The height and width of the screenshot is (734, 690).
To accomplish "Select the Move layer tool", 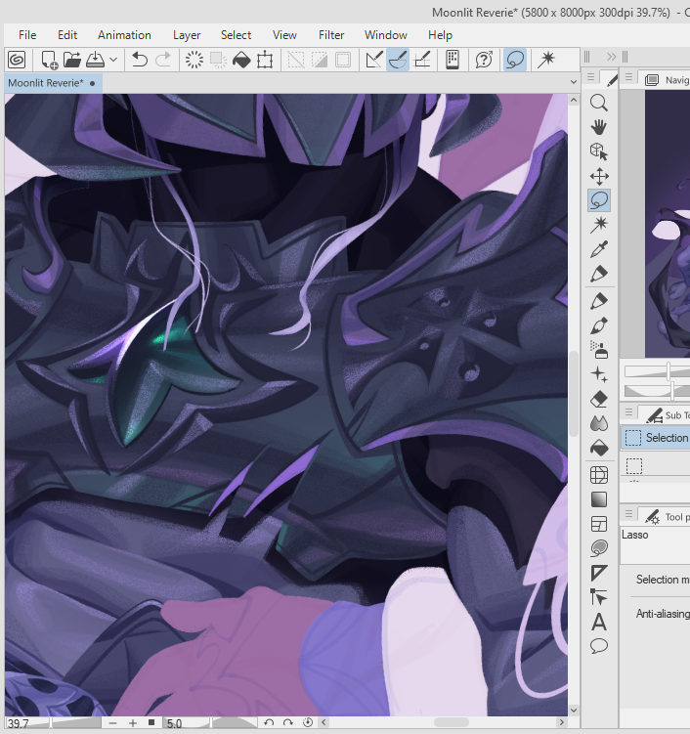I will [599, 177].
